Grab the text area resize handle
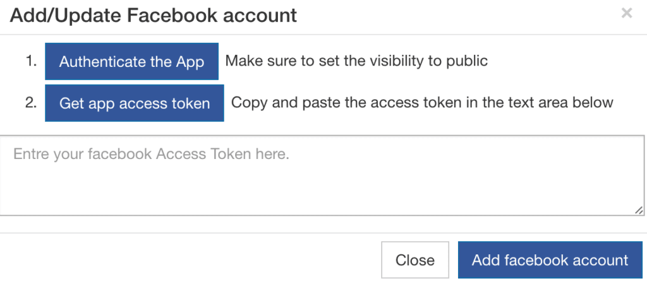Viewport: 647px width, 284px height. click(x=639, y=211)
